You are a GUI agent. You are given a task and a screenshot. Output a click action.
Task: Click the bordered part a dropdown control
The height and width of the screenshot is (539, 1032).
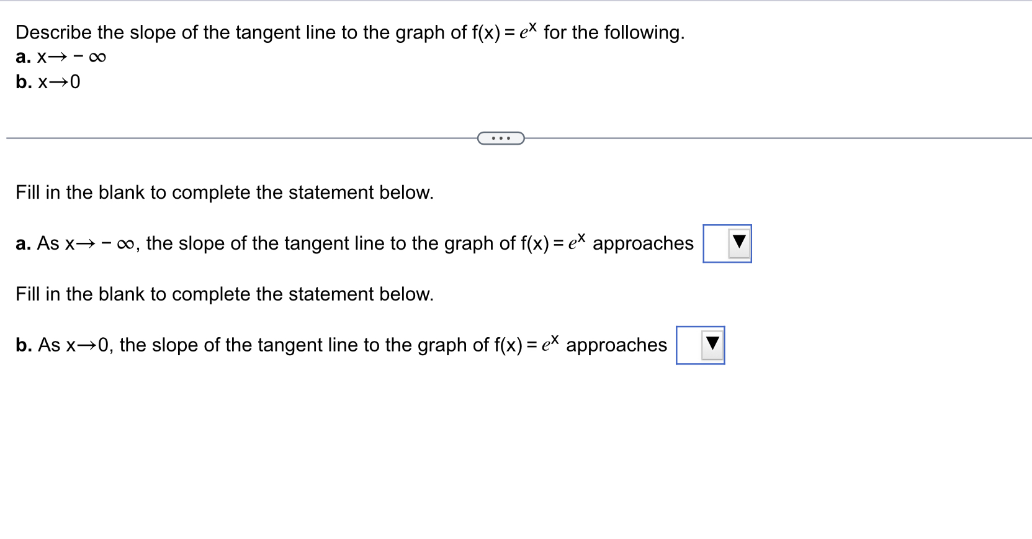tap(727, 243)
